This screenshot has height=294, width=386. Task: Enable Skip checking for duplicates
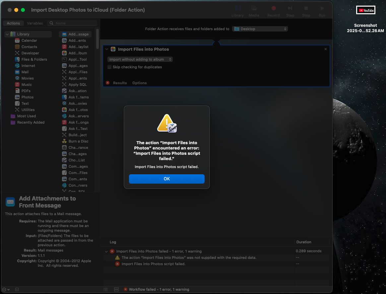point(109,67)
